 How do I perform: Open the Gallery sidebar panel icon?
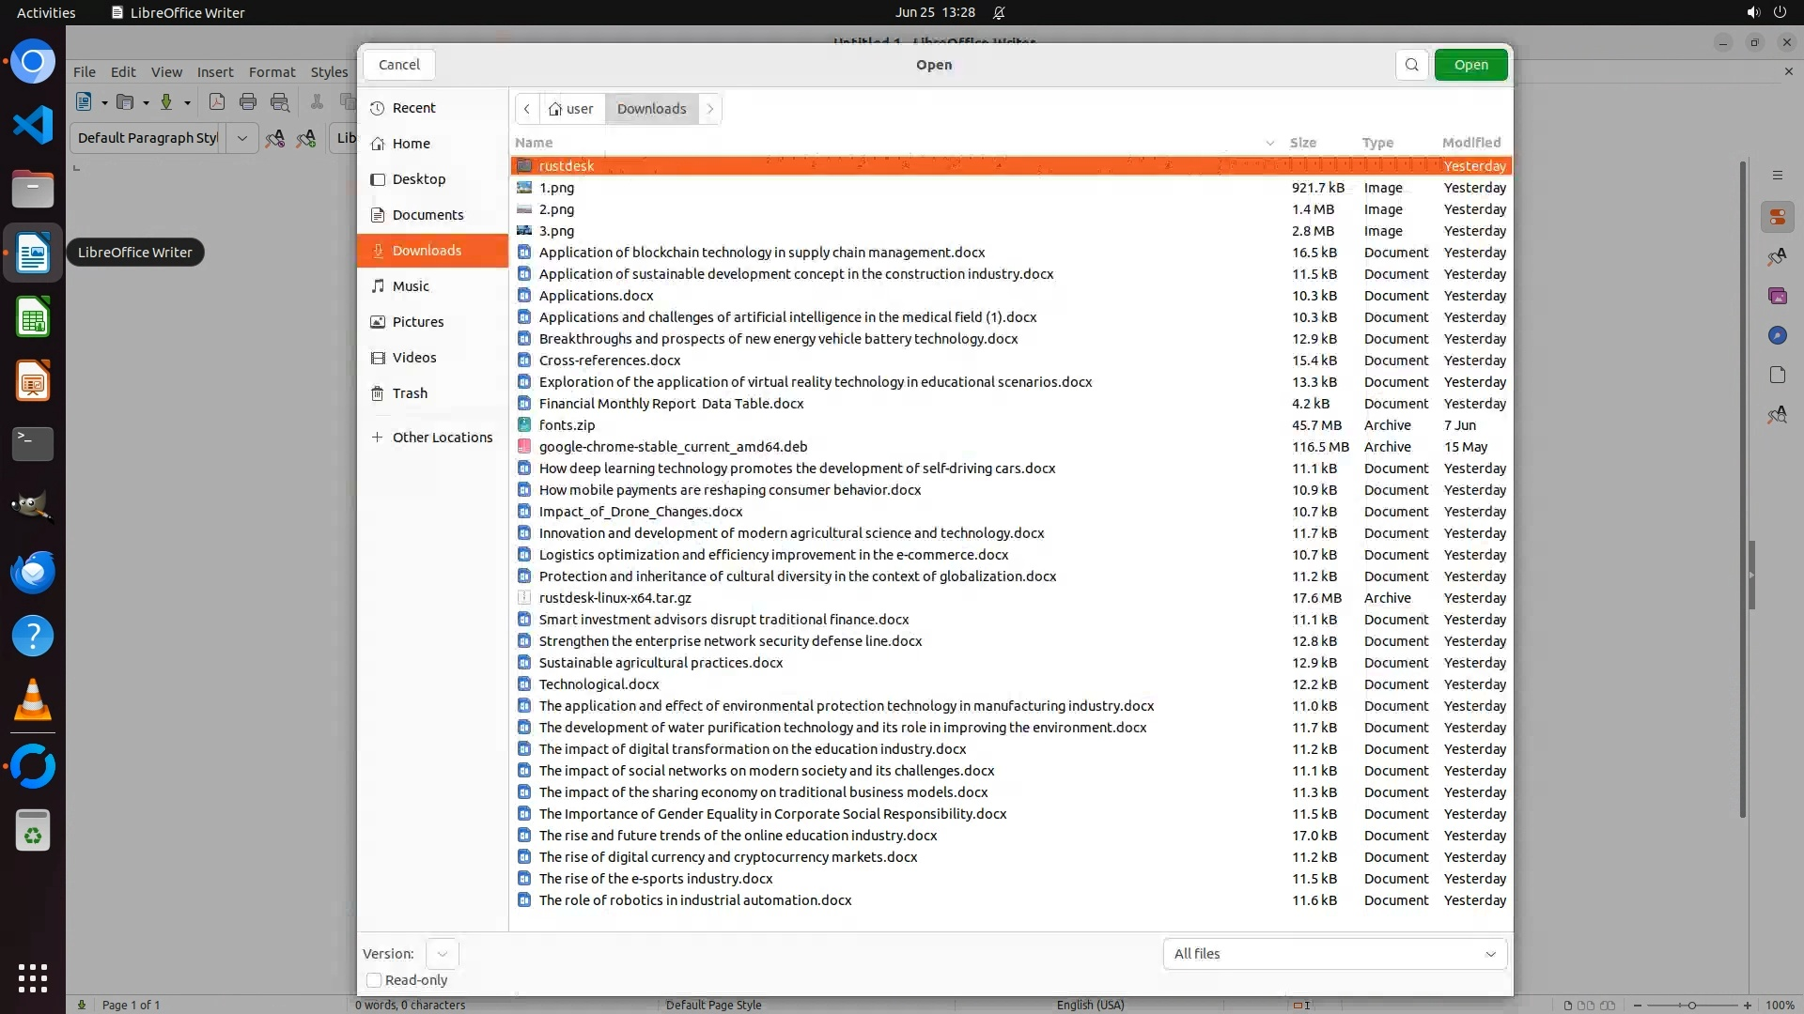pos(1777,296)
